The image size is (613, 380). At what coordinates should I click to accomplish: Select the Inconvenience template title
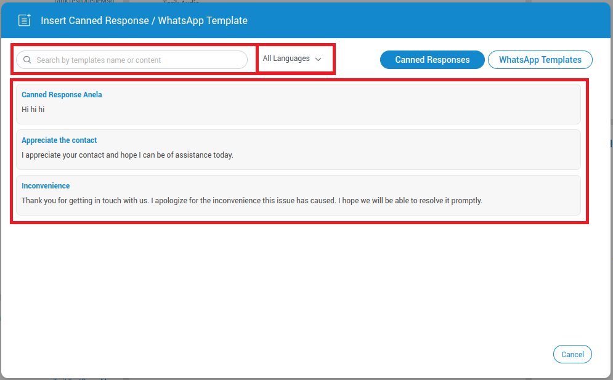tap(46, 186)
